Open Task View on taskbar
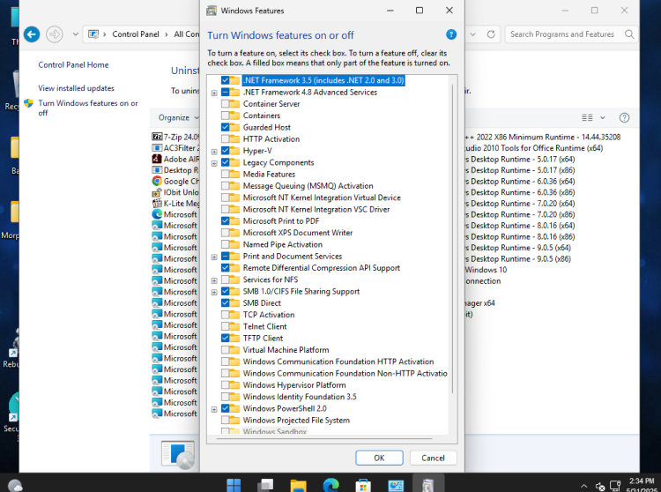661x492 pixels. 265,485
